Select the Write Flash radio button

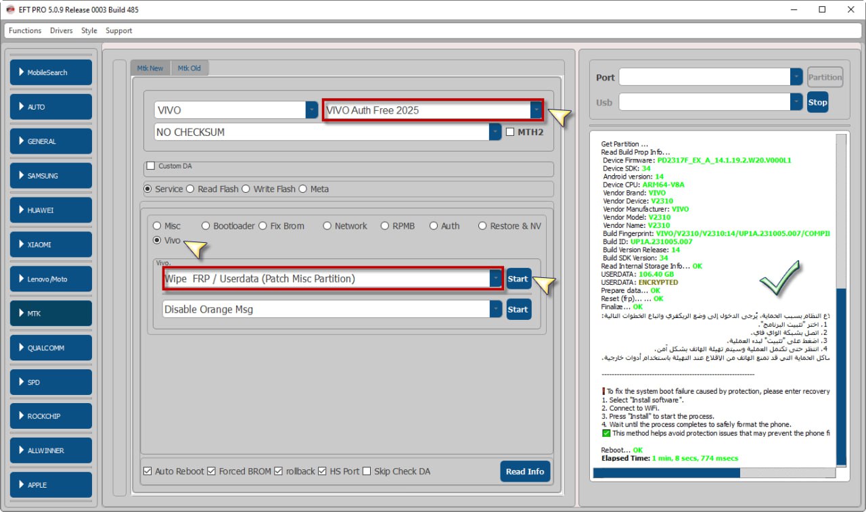click(246, 189)
